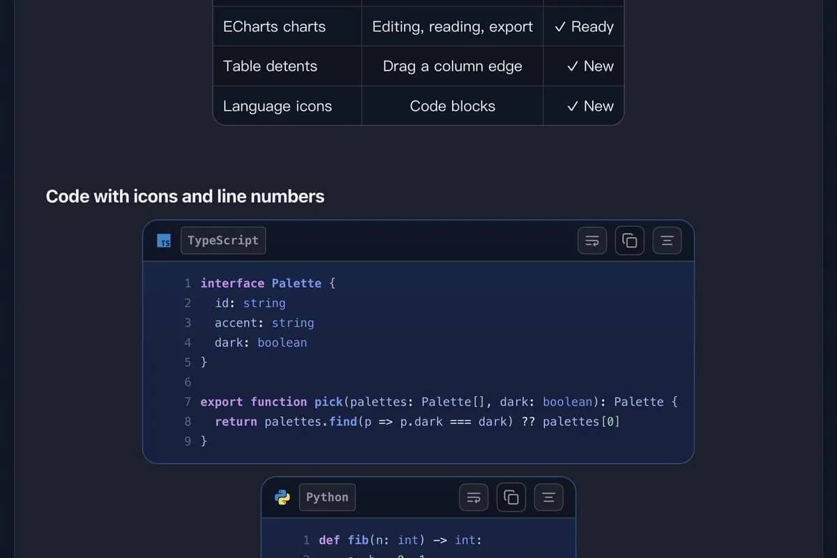The image size is (837, 558).
Task: Select the ECharts charts table cell
Action: coord(287,27)
